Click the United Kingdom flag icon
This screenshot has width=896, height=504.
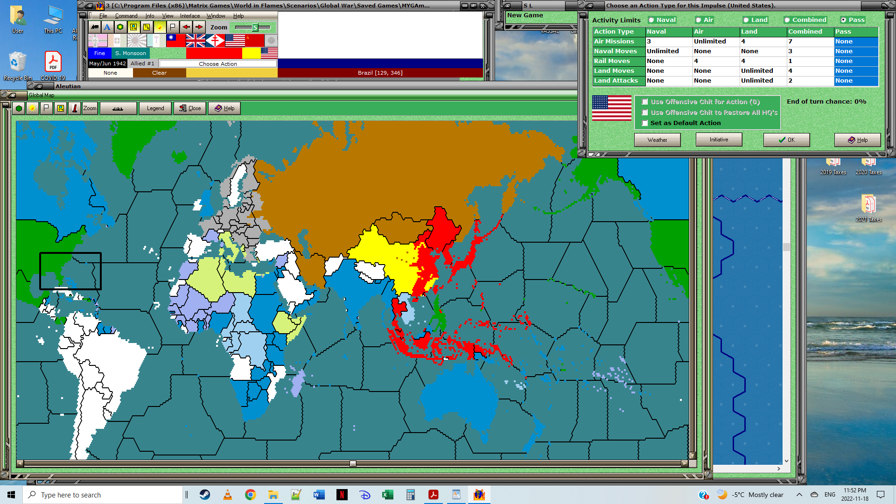(x=196, y=41)
